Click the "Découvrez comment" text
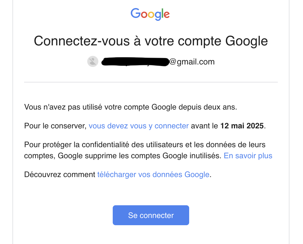Image resolution: width=303 pixels, height=244 pixels. pos(60,175)
